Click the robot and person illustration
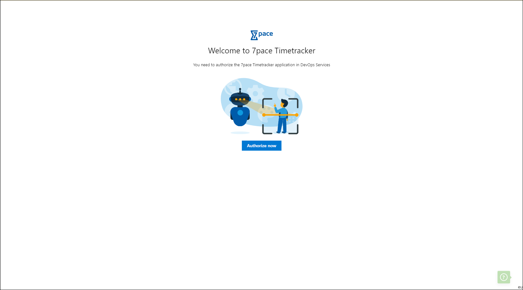 click(x=262, y=106)
